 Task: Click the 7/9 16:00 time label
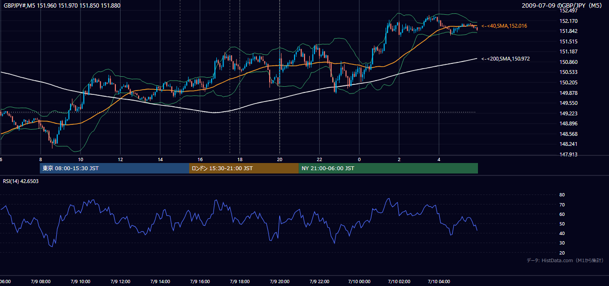click(200, 282)
